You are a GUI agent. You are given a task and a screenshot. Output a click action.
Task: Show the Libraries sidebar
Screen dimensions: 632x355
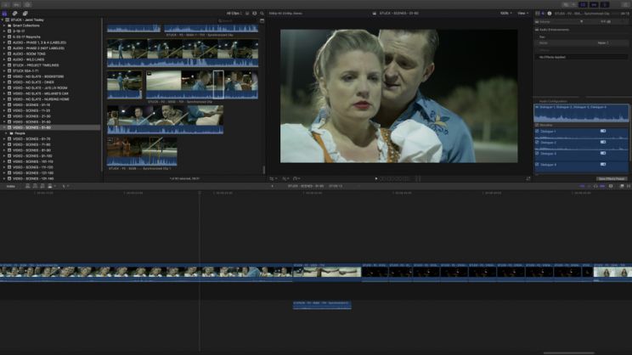4,14
